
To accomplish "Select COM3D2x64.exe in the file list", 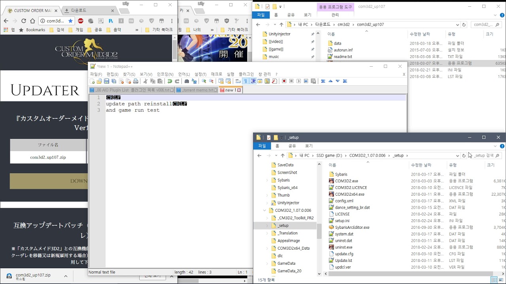I will coord(350,194).
